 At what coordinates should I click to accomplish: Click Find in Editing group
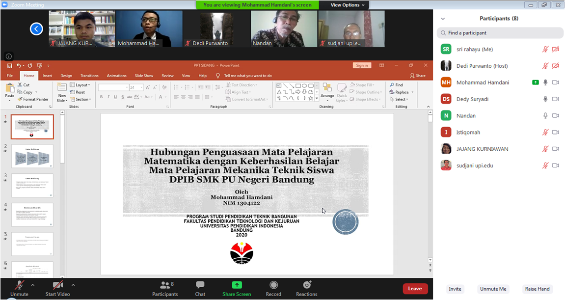[396, 85]
